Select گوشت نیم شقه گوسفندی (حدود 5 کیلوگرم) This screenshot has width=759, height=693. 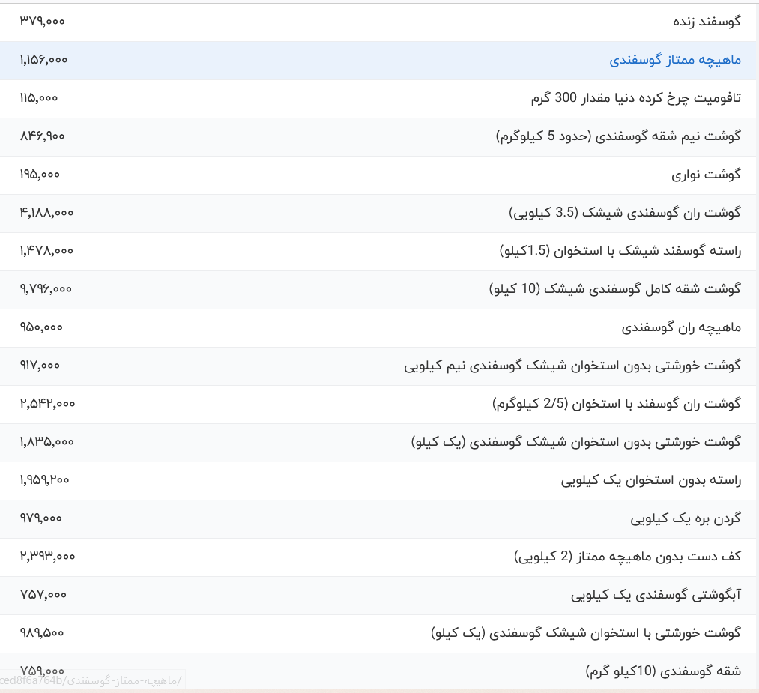(x=618, y=136)
